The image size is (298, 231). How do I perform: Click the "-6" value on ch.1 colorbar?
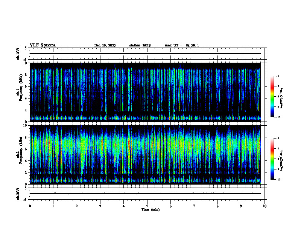pyautogui.click(x=278, y=76)
